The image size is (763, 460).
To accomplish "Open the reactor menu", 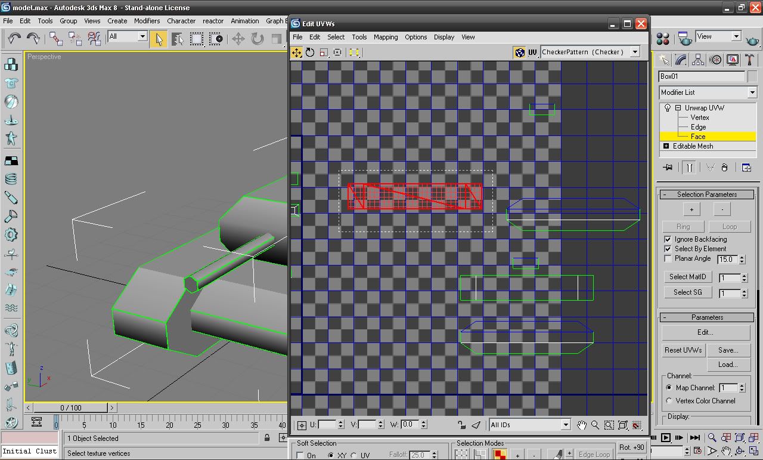I will coord(213,21).
